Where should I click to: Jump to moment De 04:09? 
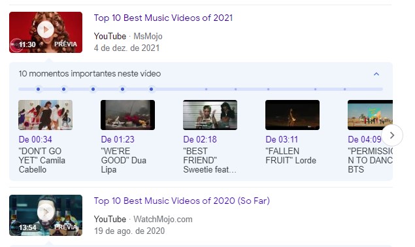[365, 139]
